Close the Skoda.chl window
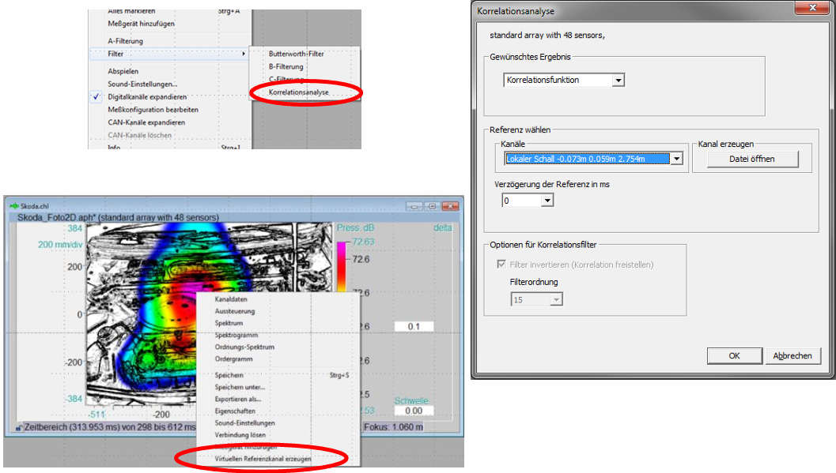The width and height of the screenshot is (836, 473). click(451, 206)
